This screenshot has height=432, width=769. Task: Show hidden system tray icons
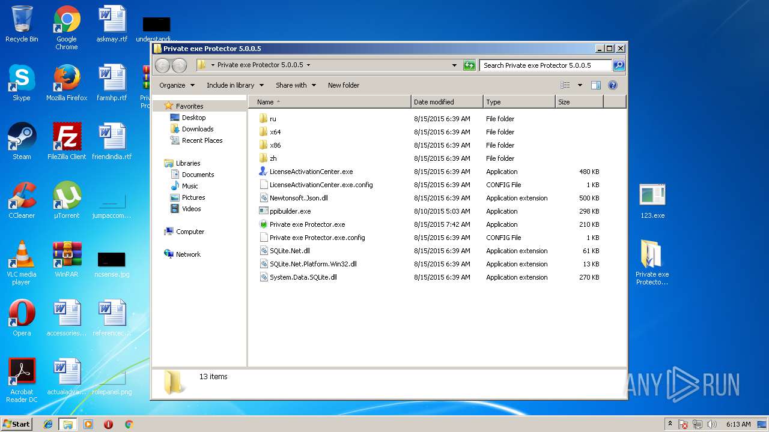pyautogui.click(x=670, y=424)
